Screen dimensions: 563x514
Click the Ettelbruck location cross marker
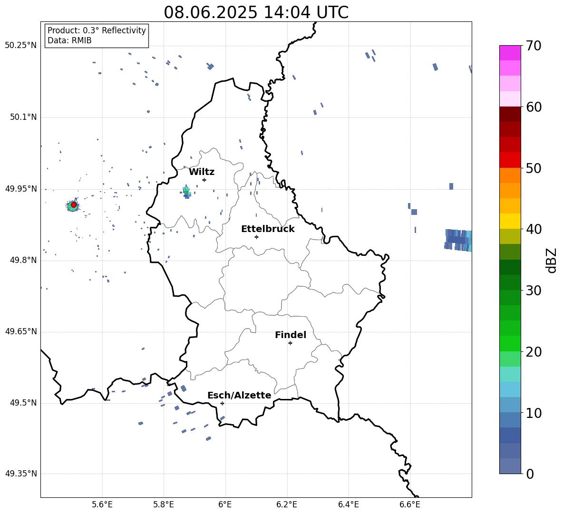pos(256,237)
